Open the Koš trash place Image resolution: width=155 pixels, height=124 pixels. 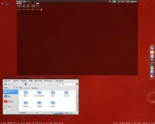tap(11, 107)
